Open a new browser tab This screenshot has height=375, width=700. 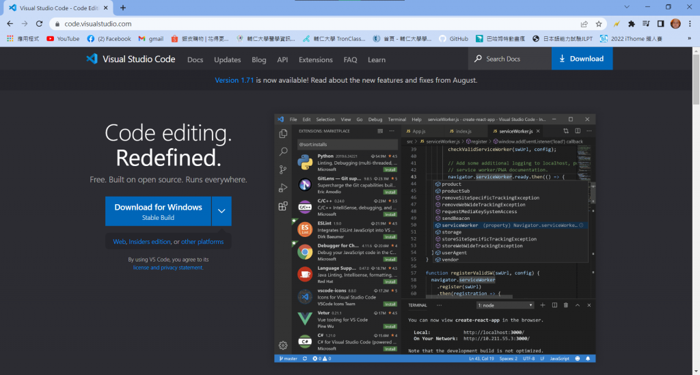click(123, 8)
